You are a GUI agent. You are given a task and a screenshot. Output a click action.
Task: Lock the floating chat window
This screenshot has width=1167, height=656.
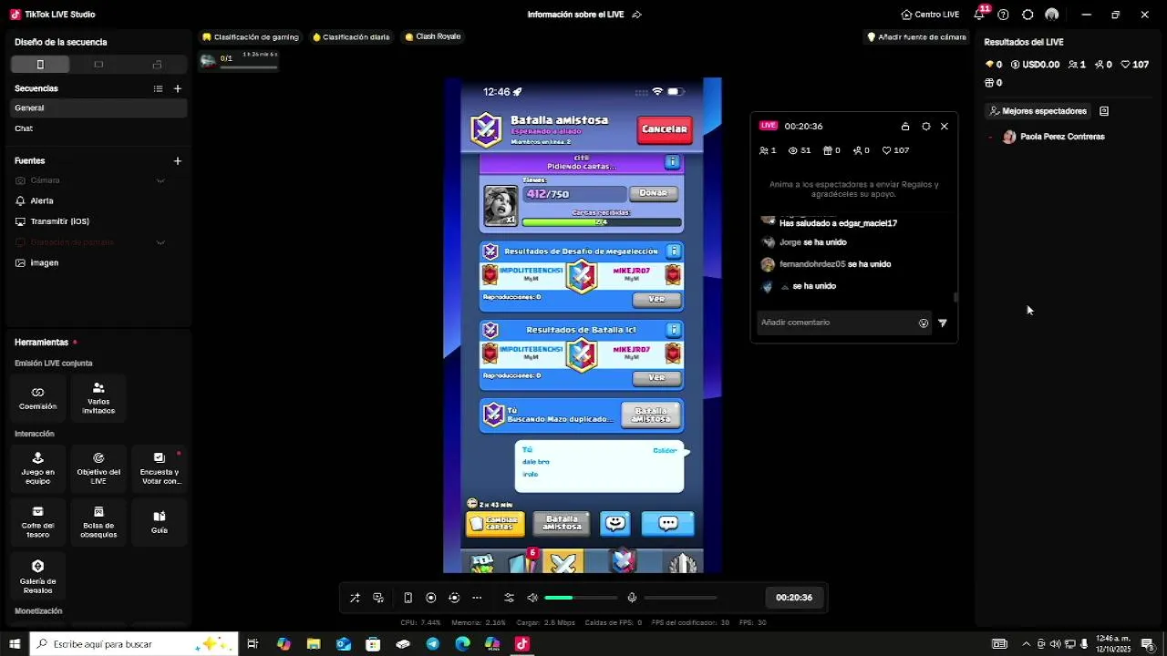(x=904, y=127)
